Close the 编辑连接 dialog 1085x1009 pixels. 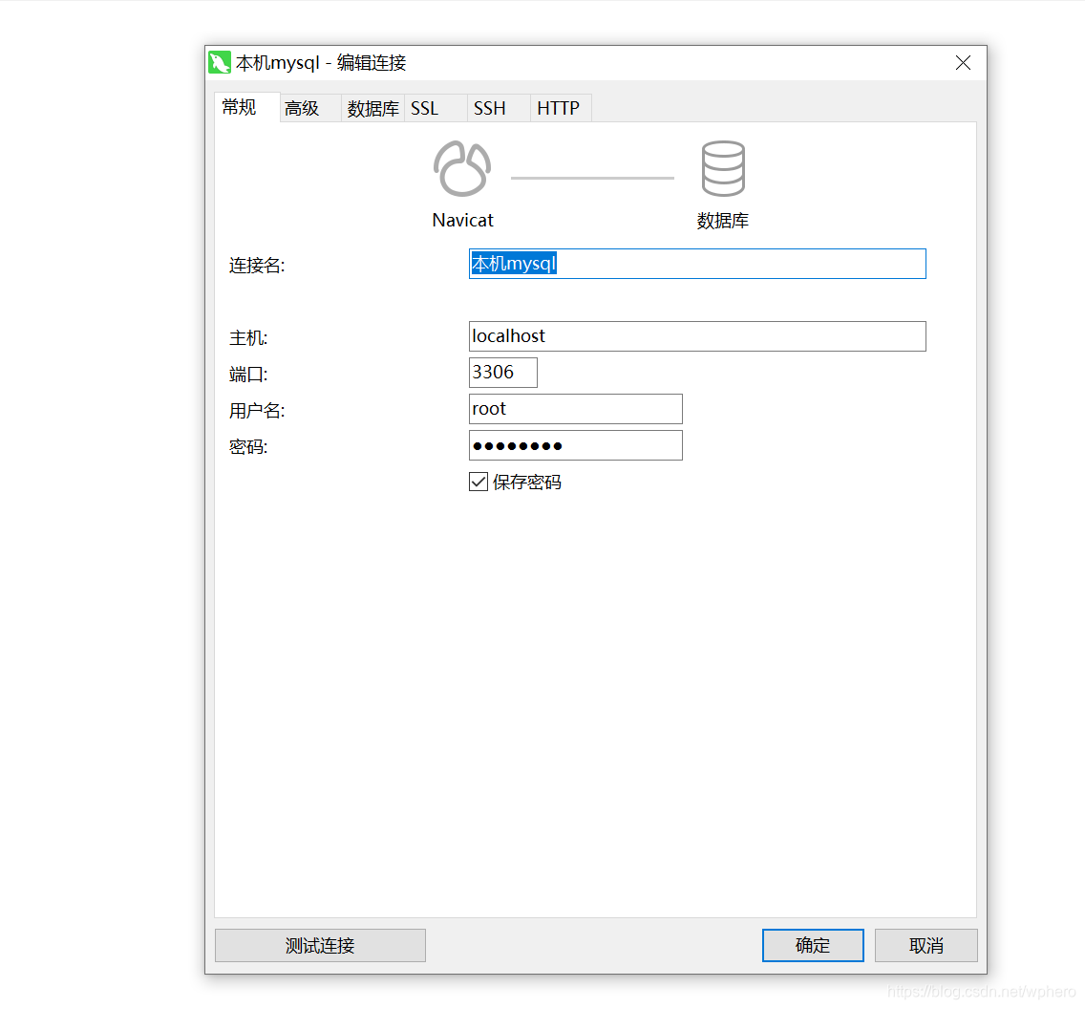[963, 63]
